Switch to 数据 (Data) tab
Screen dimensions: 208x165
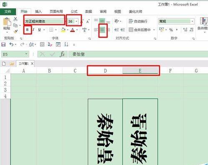pos(89,12)
